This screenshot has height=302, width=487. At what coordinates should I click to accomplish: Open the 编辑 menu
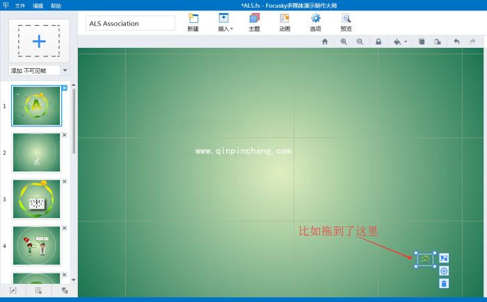pos(38,6)
